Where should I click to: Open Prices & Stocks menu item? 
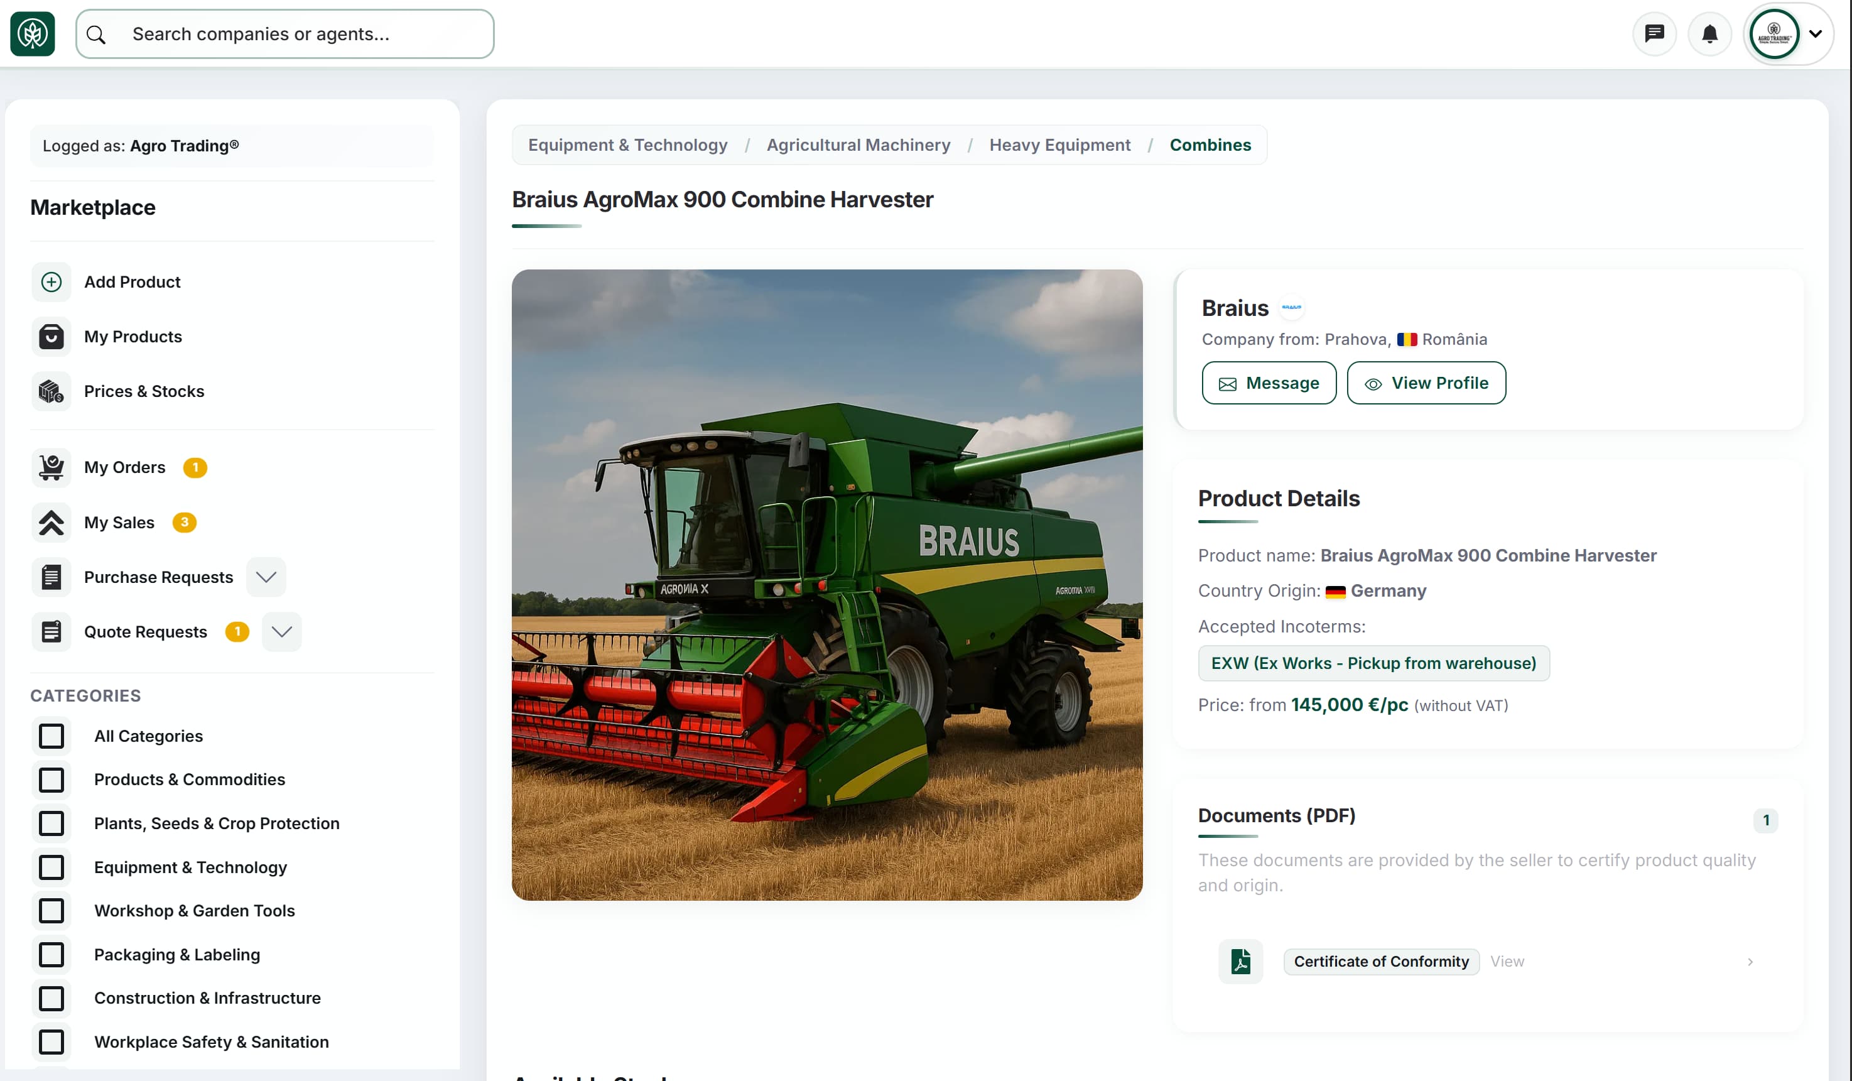click(144, 392)
